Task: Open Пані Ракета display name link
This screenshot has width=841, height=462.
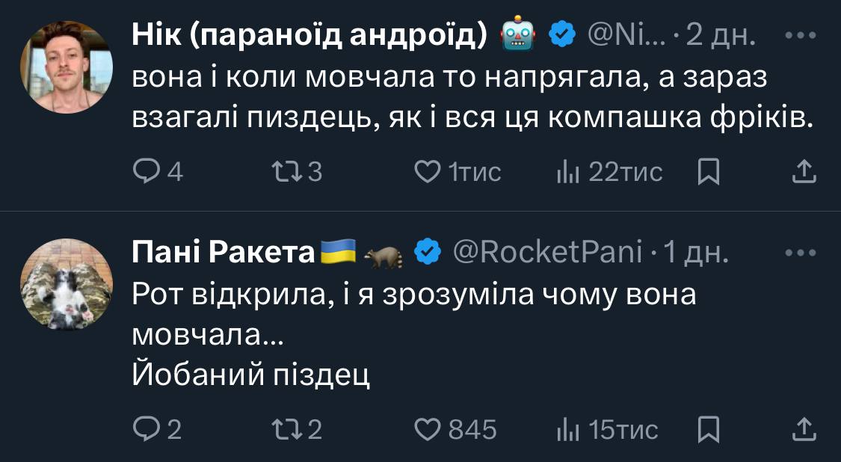Action: [x=223, y=254]
